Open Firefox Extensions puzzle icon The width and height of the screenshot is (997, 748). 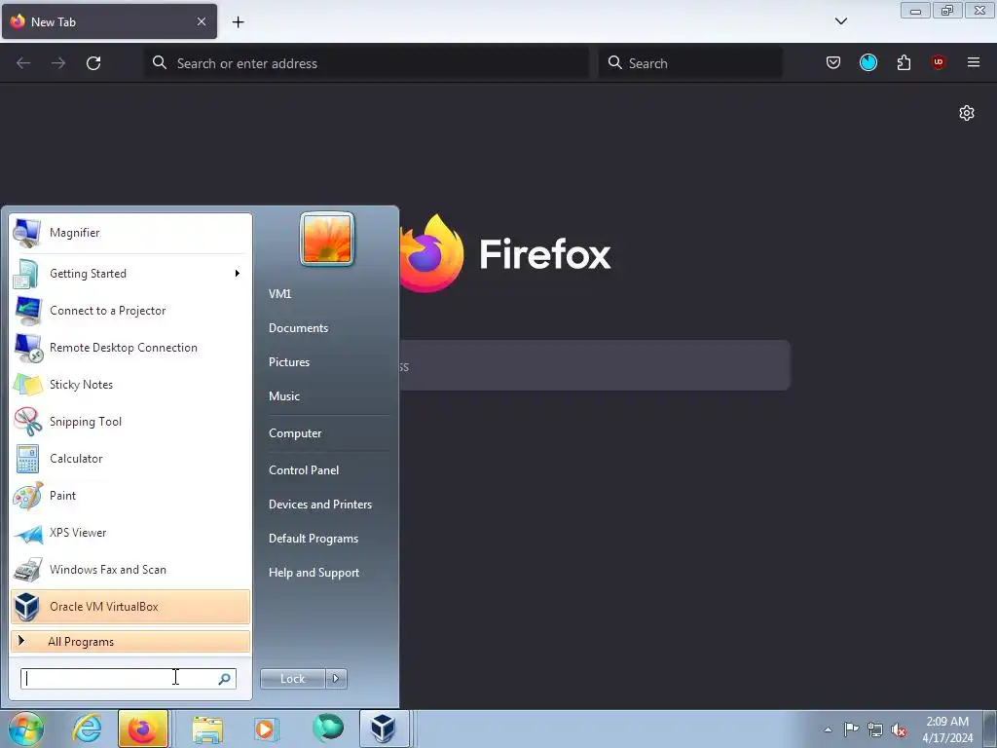(904, 62)
